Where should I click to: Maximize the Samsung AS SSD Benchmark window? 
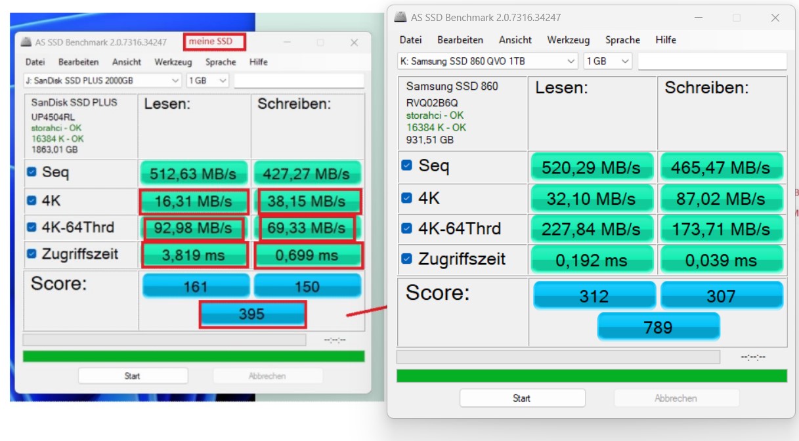pyautogui.click(x=737, y=18)
